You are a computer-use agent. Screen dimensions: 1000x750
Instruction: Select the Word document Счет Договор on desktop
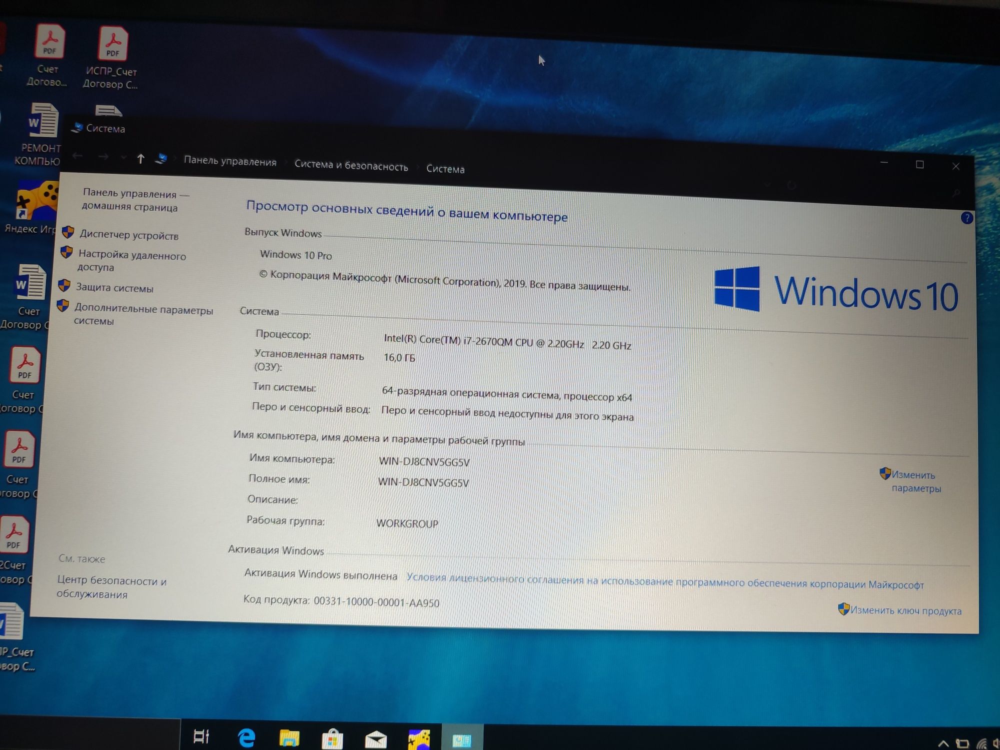click(x=27, y=297)
